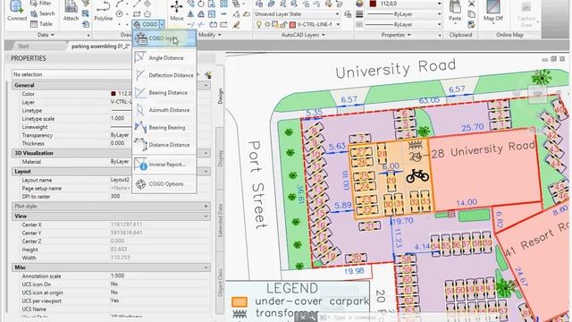Screen dimensions: 572x322
Task: Choose Bearing Distance from COGO menu
Action: (x=164, y=93)
